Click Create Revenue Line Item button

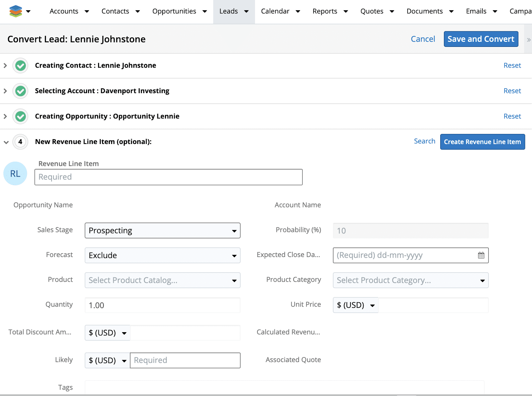pos(482,142)
